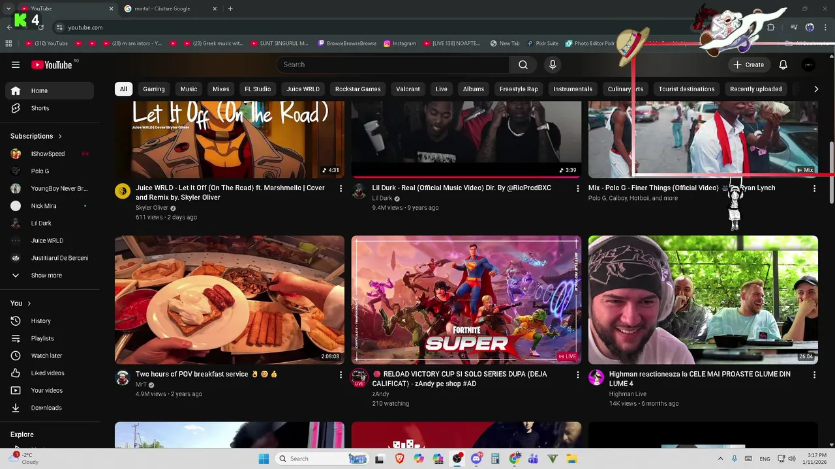Open the Pixlr Suite bookmark
The width and height of the screenshot is (835, 469).
tap(542, 44)
